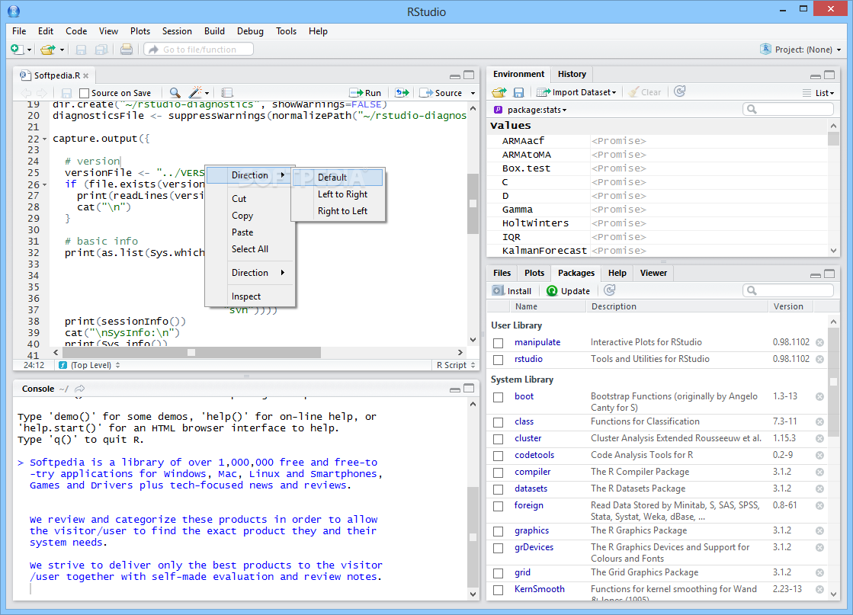This screenshot has height=615, width=853.
Task: Click the editor's save document icon
Action: 67,93
